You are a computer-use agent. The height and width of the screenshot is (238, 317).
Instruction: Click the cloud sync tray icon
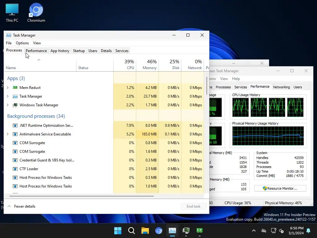point(264,231)
